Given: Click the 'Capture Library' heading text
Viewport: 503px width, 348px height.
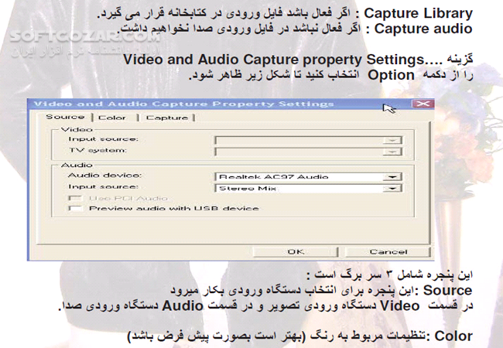Looking at the screenshot, I should (x=418, y=13).
